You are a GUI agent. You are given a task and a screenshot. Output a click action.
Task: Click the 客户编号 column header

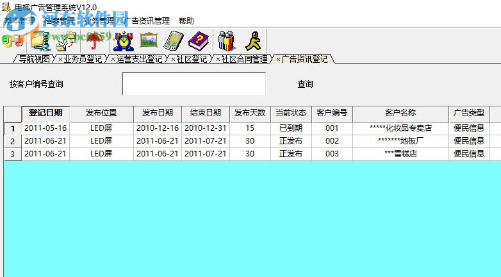pyautogui.click(x=332, y=113)
